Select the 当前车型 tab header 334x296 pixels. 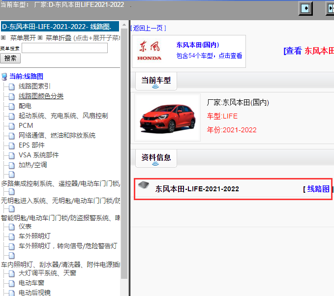(x=156, y=81)
